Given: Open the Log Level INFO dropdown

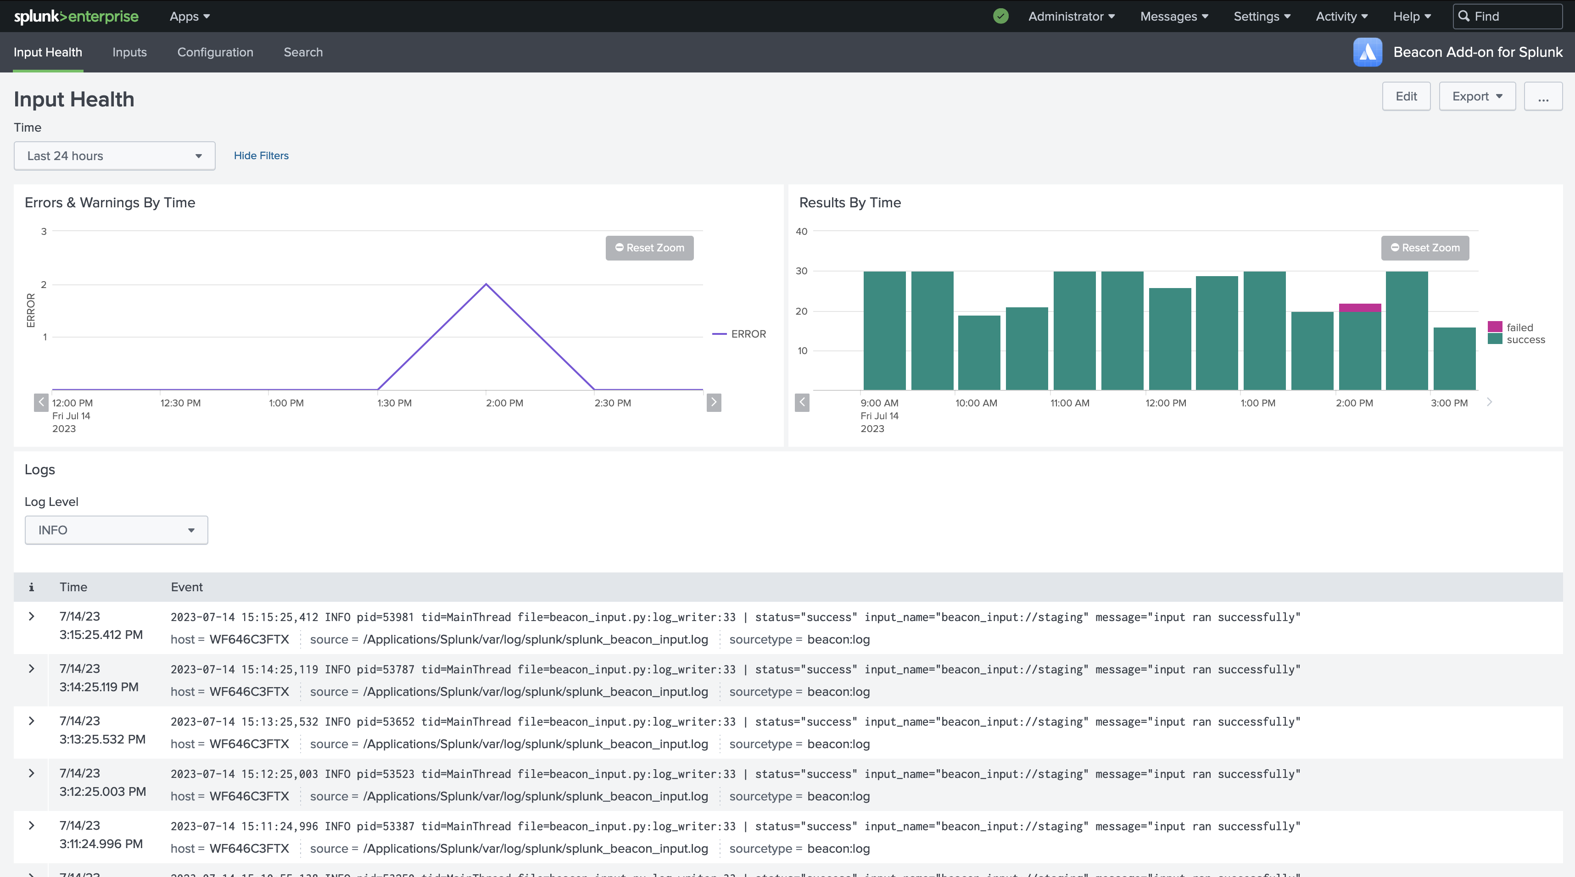Looking at the screenshot, I should coord(116,530).
